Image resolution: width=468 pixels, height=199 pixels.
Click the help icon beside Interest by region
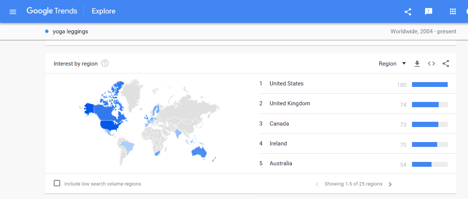[105, 63]
